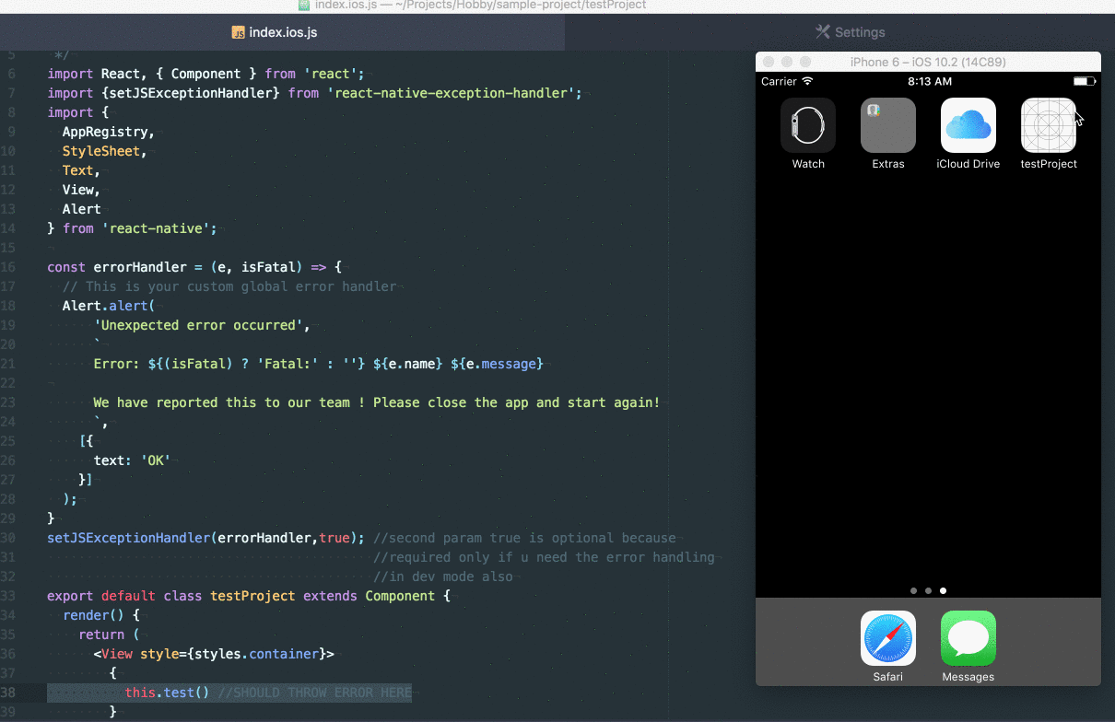Select the highlighted this.test() call
The height and width of the screenshot is (722, 1115).
pyautogui.click(x=171, y=692)
